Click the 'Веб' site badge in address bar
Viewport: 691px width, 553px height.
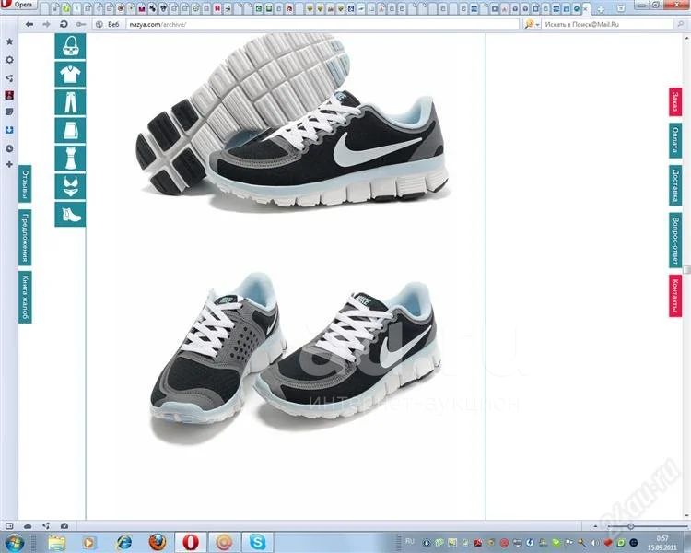[108, 24]
